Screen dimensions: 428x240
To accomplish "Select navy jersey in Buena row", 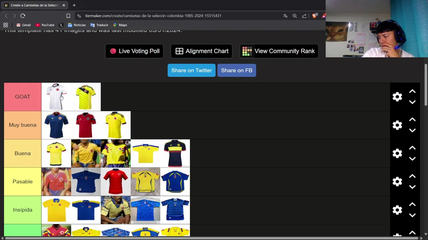I will [175, 153].
